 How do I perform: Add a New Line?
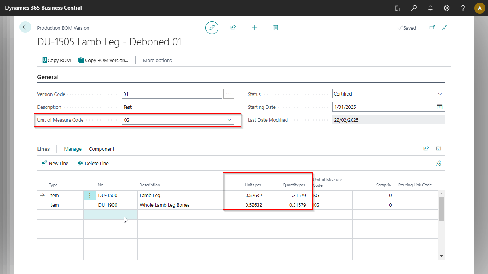(x=55, y=163)
